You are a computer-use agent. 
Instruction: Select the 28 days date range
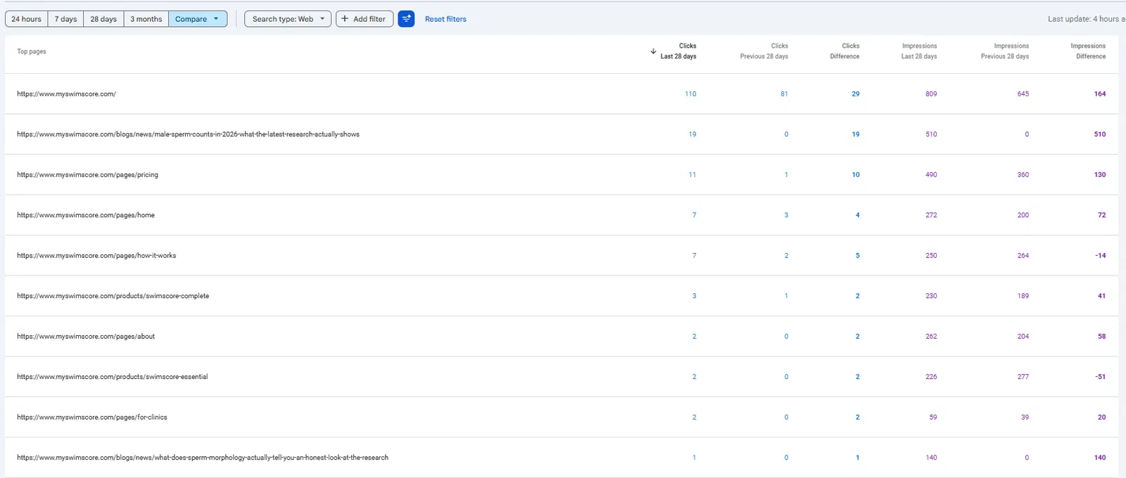coord(103,19)
